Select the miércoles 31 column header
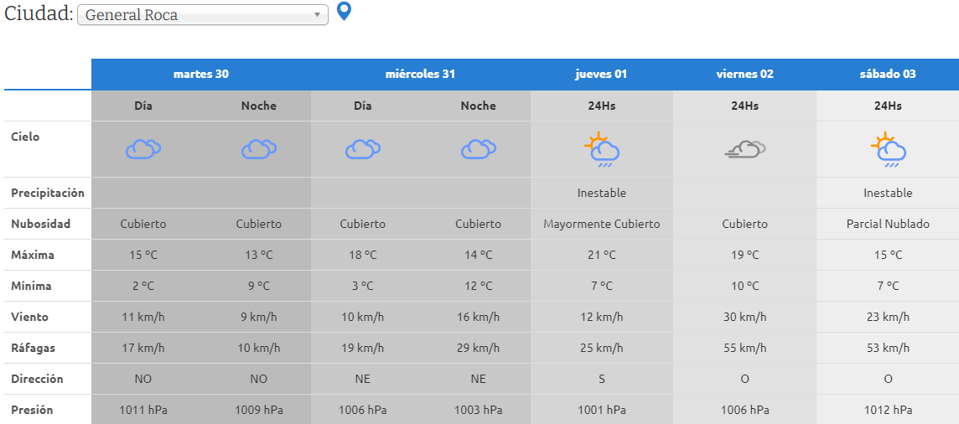 coord(421,74)
